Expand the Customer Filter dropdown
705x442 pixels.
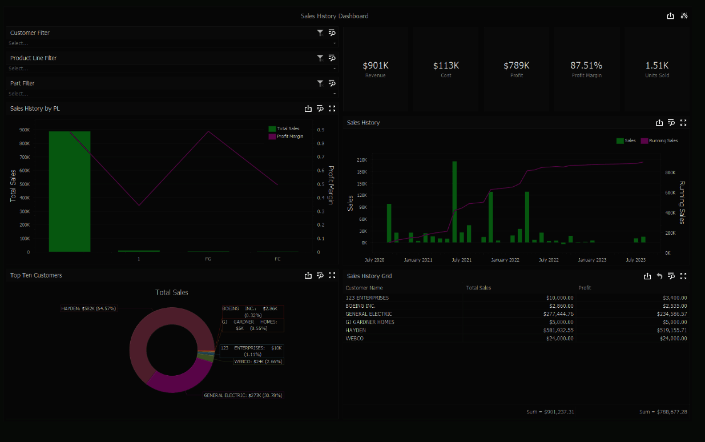tap(172, 43)
